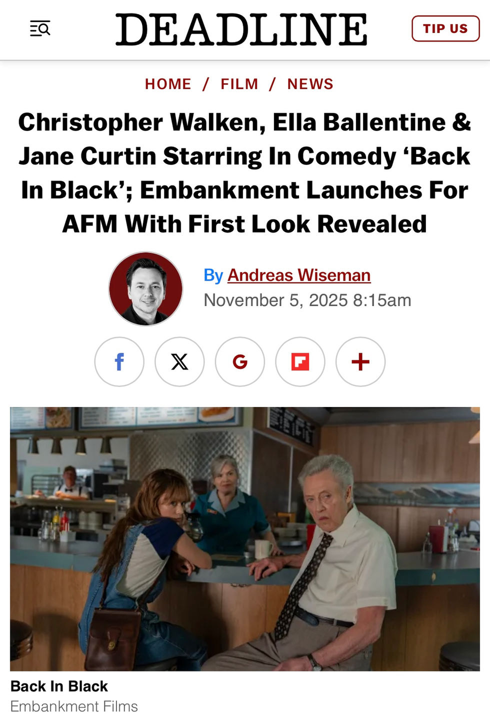Open HOME breadcrumb link
490x721 pixels.
click(168, 84)
